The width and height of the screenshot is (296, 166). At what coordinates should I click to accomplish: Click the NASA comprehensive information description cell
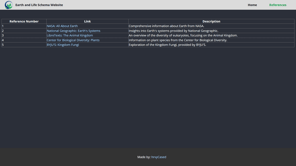tap(166, 26)
